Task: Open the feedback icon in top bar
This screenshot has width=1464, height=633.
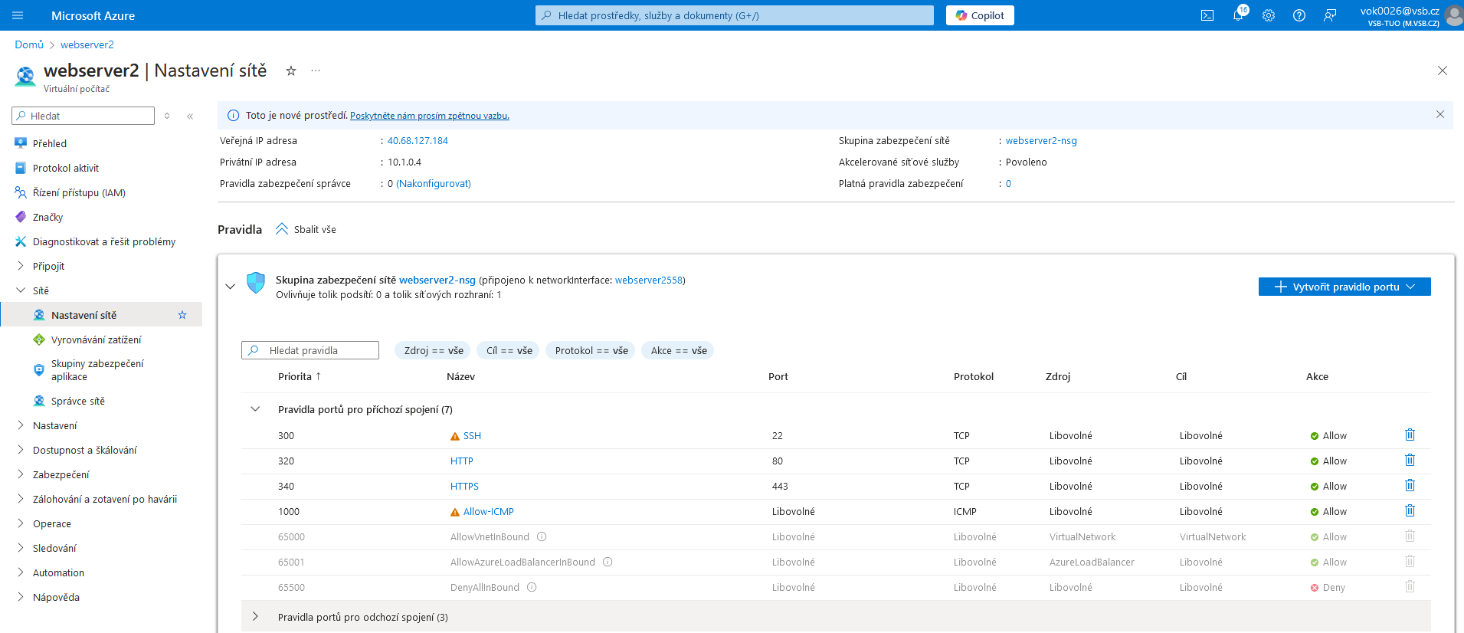Action: pos(1330,15)
